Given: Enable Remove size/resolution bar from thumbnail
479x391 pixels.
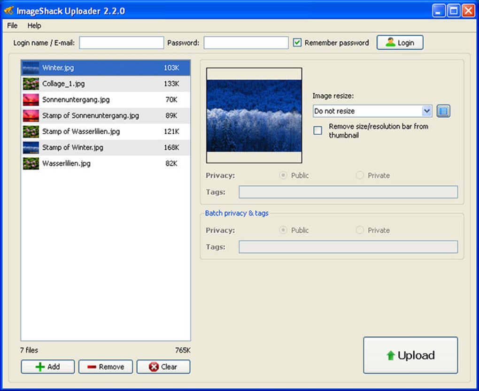Looking at the screenshot, I should (317, 130).
